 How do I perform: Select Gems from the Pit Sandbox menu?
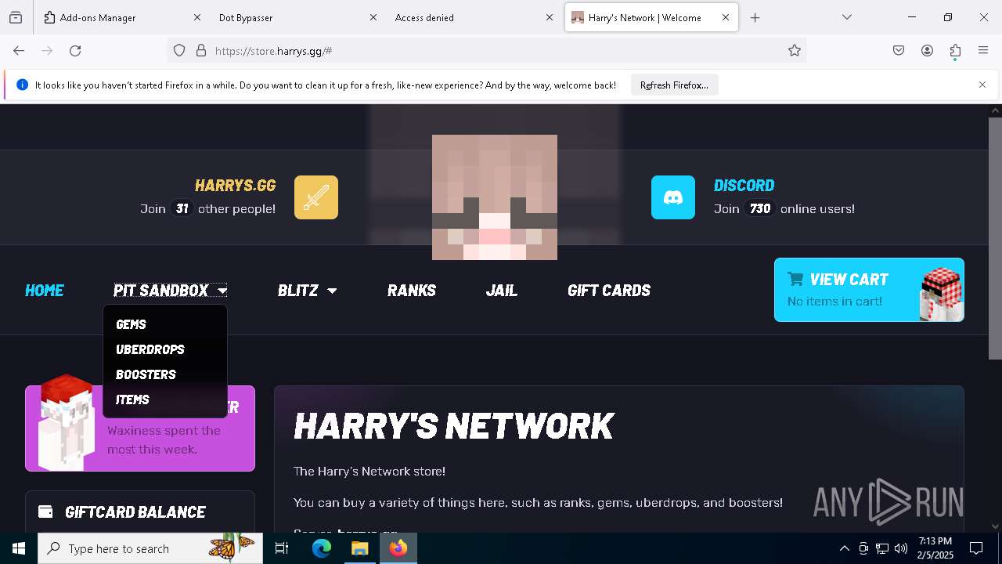(131, 324)
